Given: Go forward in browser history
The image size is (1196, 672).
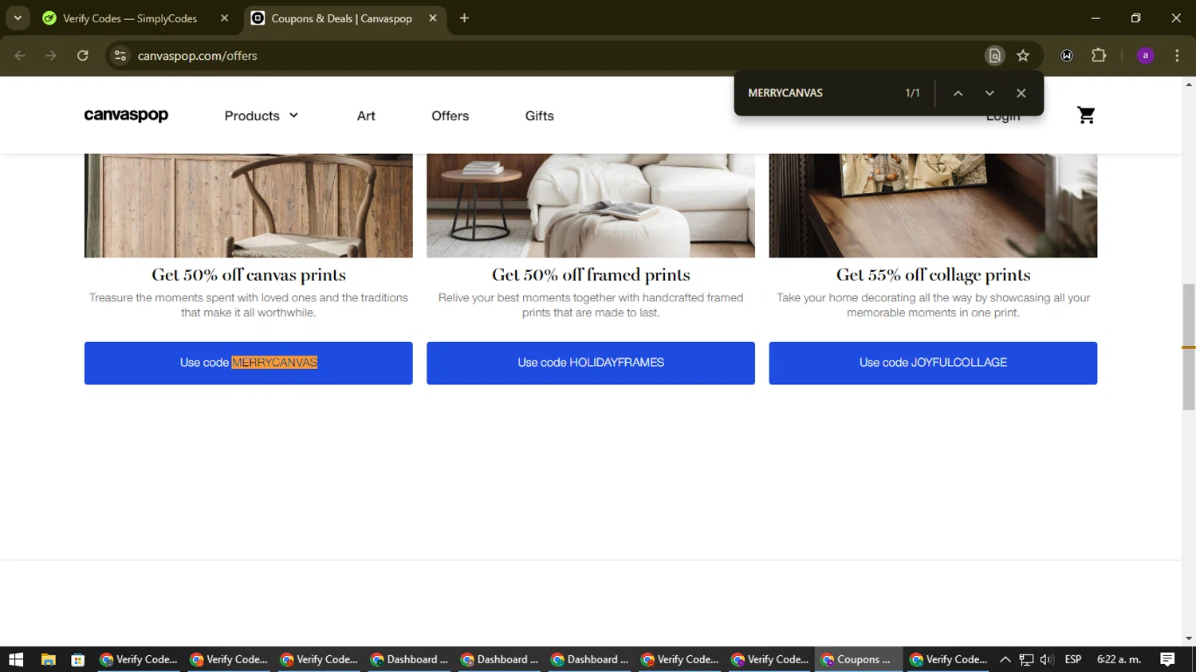Looking at the screenshot, I should (x=51, y=56).
